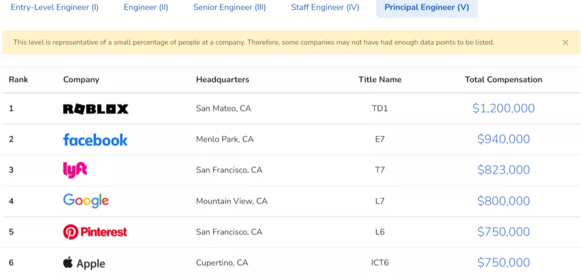
Task: Dismiss the yellow notice banner
Action: pyautogui.click(x=565, y=42)
